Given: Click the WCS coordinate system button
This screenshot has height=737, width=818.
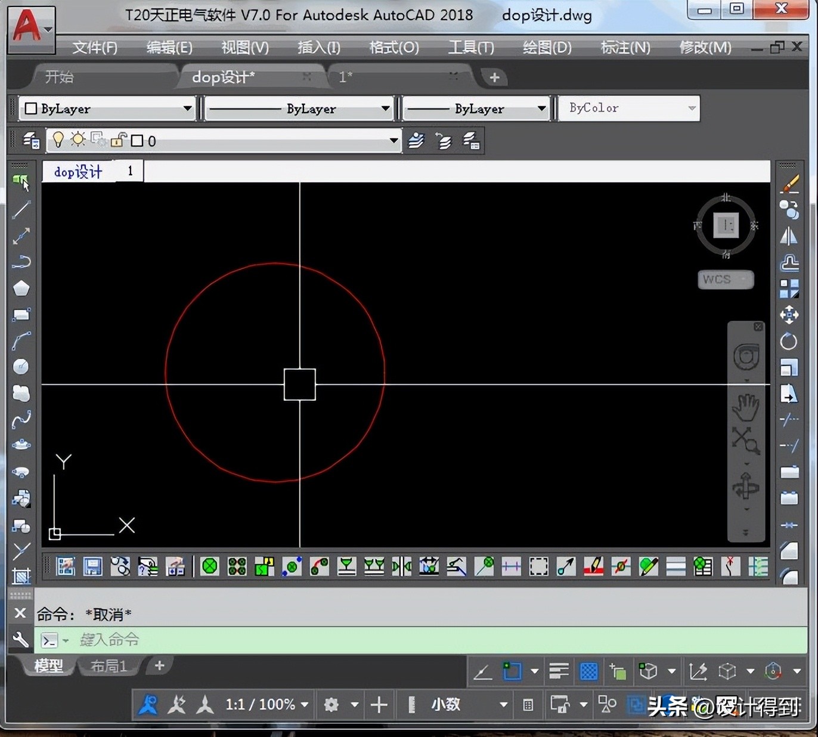Looking at the screenshot, I should 726,279.
